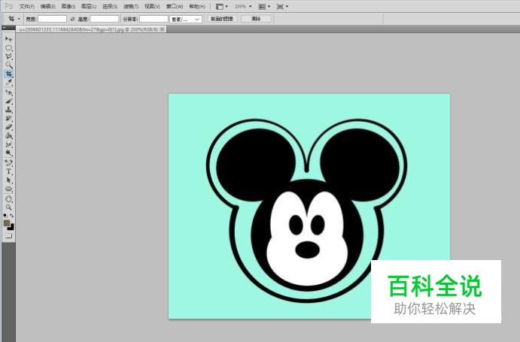Expand the collapsed toolbox panel

point(5,28)
